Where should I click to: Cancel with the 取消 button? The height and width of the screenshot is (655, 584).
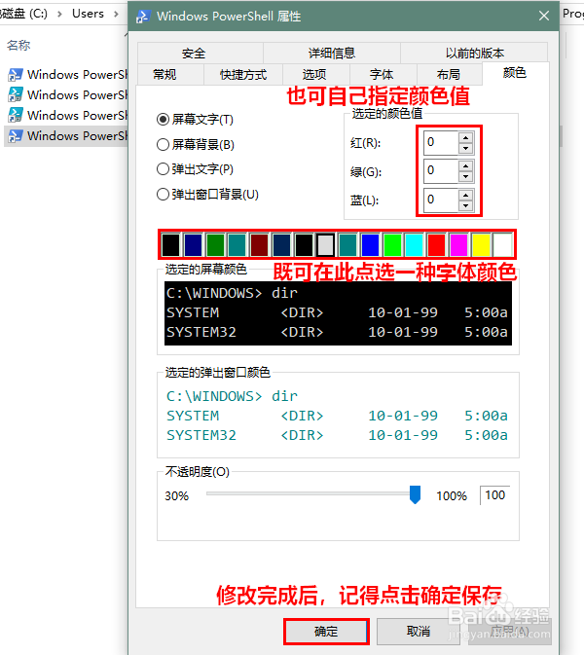pyautogui.click(x=419, y=632)
